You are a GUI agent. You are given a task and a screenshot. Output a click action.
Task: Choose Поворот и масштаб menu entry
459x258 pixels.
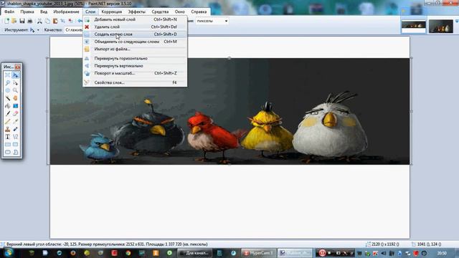(135, 73)
